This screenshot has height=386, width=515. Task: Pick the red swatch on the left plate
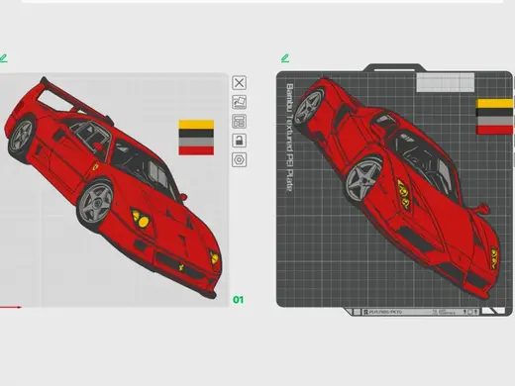click(196, 150)
